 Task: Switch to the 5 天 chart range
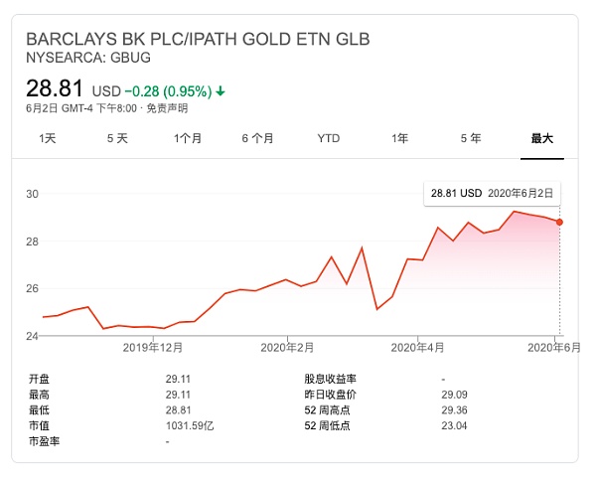117,138
